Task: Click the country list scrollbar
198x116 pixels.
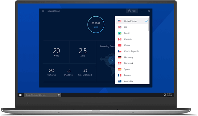Action: coord(149,24)
